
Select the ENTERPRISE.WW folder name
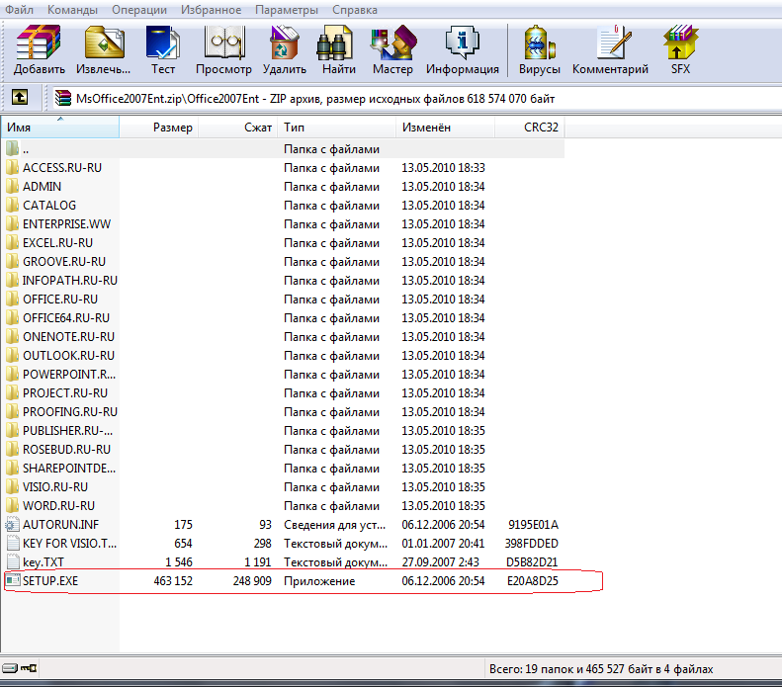coord(67,224)
